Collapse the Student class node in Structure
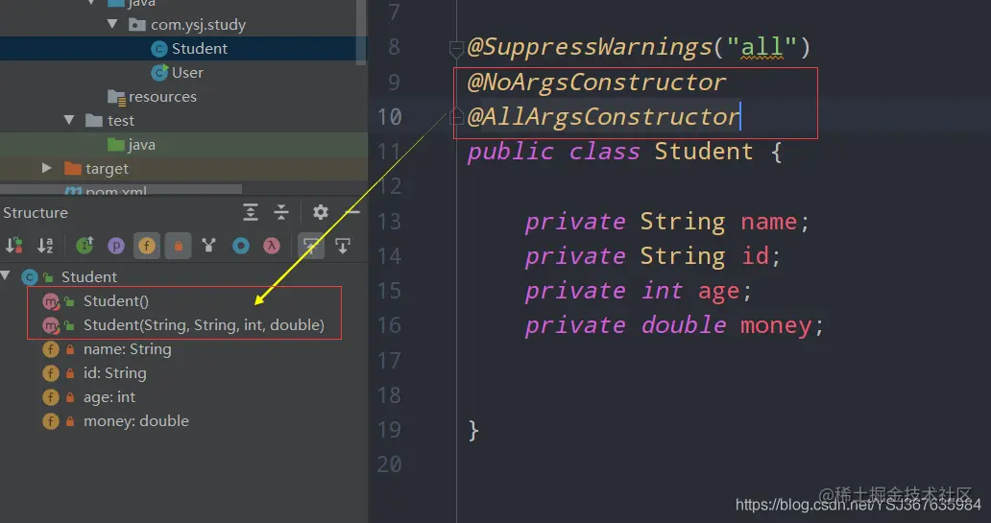 pyautogui.click(x=6, y=276)
